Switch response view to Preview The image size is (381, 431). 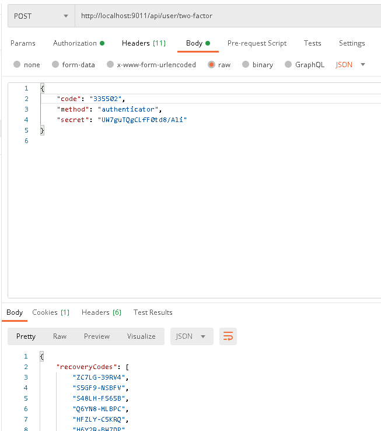(x=97, y=336)
